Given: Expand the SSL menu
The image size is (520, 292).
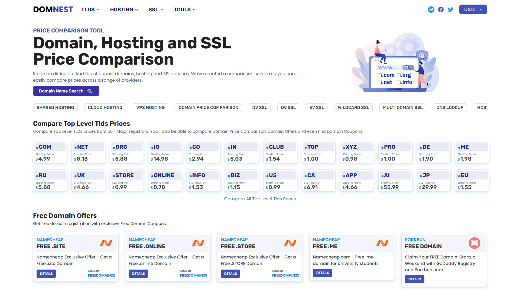Looking at the screenshot, I should point(156,10).
